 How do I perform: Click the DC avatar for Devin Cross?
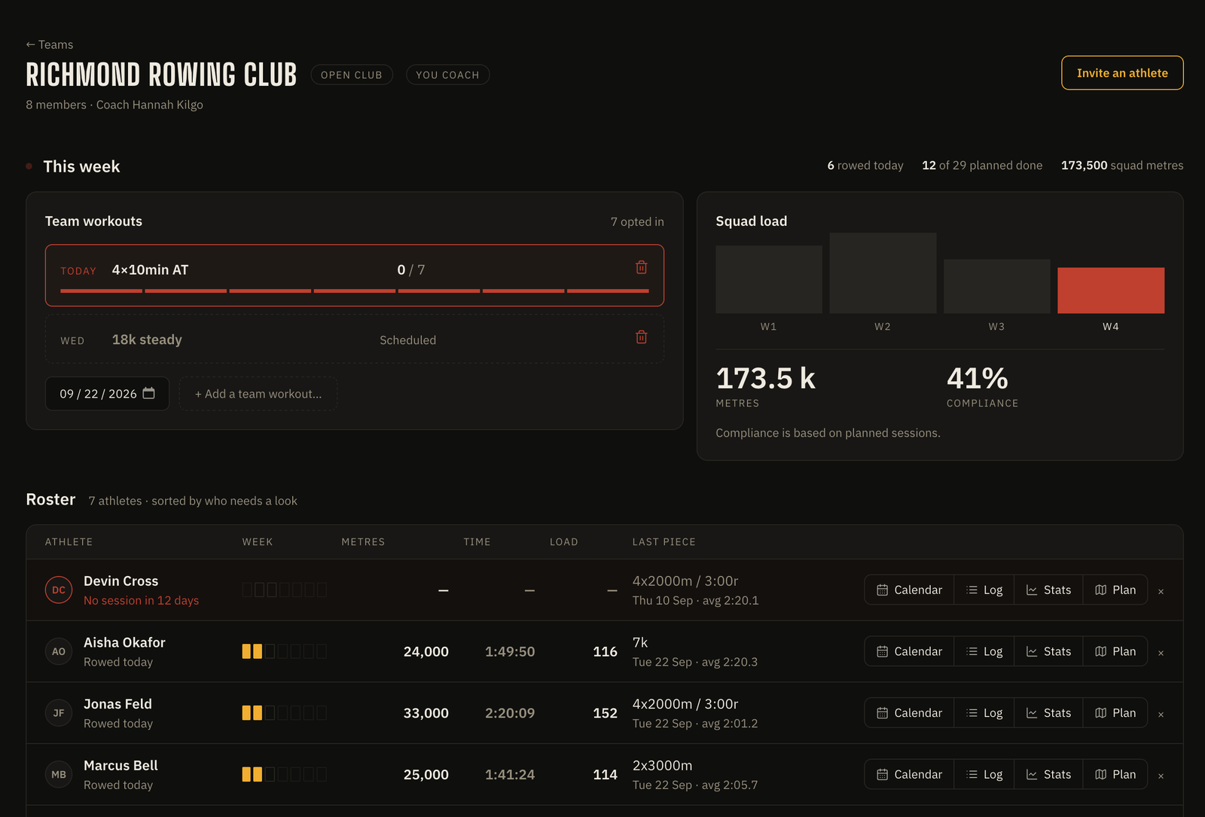[59, 590]
